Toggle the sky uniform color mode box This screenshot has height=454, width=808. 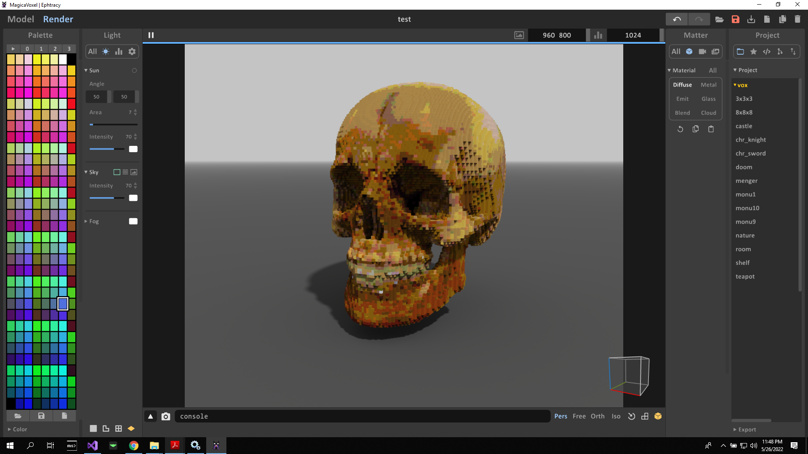tap(117, 172)
